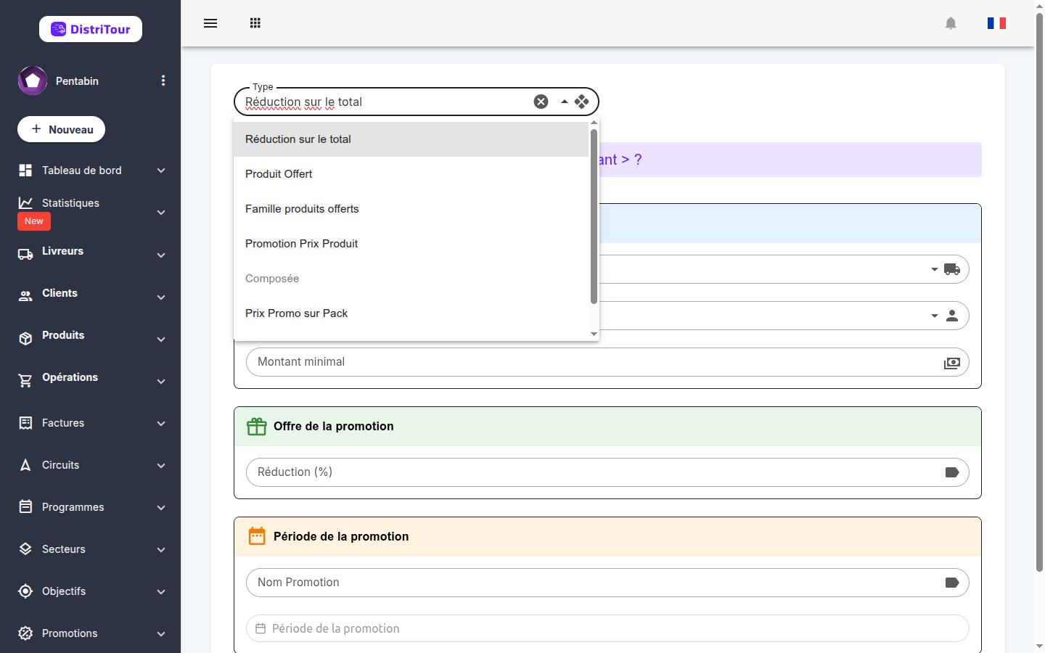Click the person icon in the client field

[952, 316]
